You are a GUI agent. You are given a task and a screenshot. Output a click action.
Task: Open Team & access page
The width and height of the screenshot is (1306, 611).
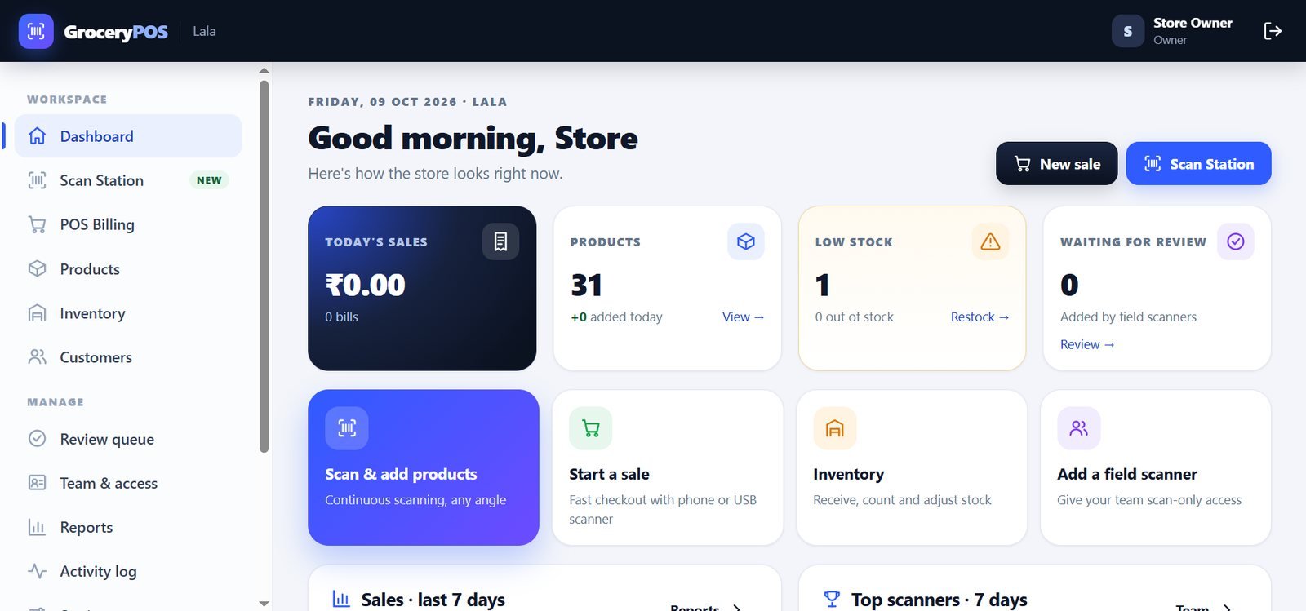point(128,483)
